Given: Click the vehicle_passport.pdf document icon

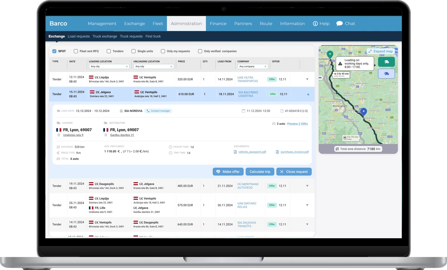Looking at the screenshot, I should click(x=235, y=152).
